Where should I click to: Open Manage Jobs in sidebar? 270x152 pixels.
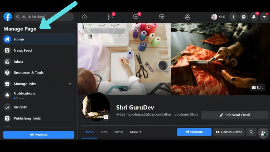(39, 84)
